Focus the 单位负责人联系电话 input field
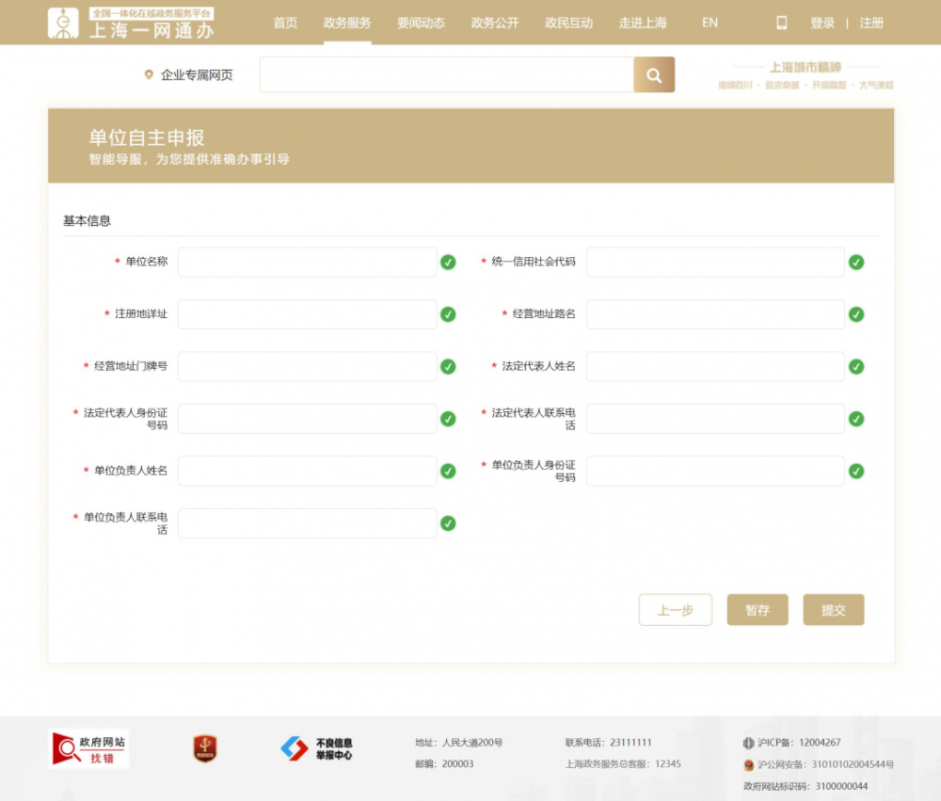The height and width of the screenshot is (801, 941). coord(308,523)
